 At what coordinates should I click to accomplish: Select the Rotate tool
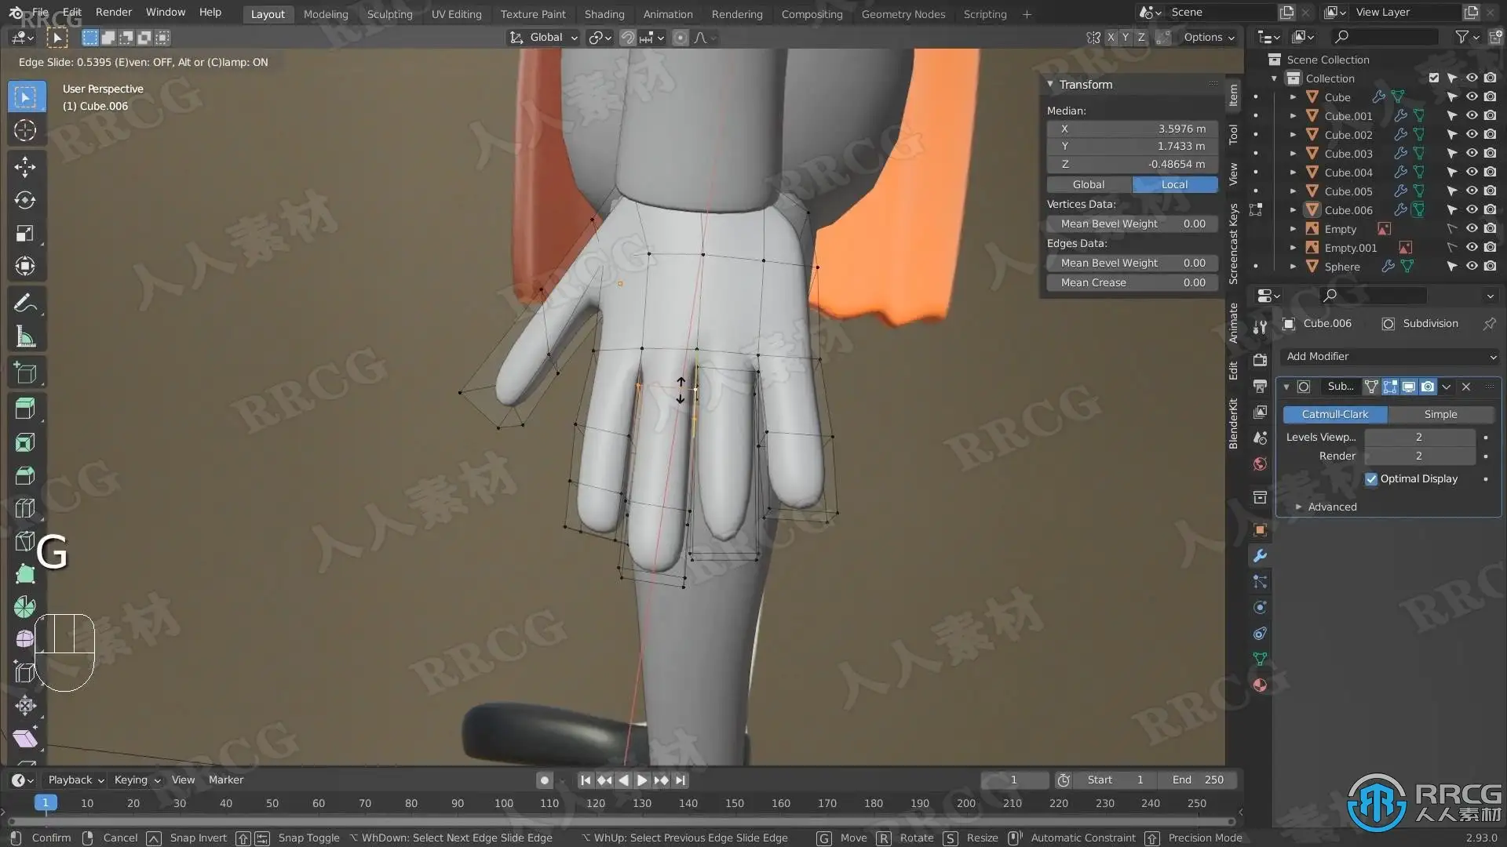25,200
